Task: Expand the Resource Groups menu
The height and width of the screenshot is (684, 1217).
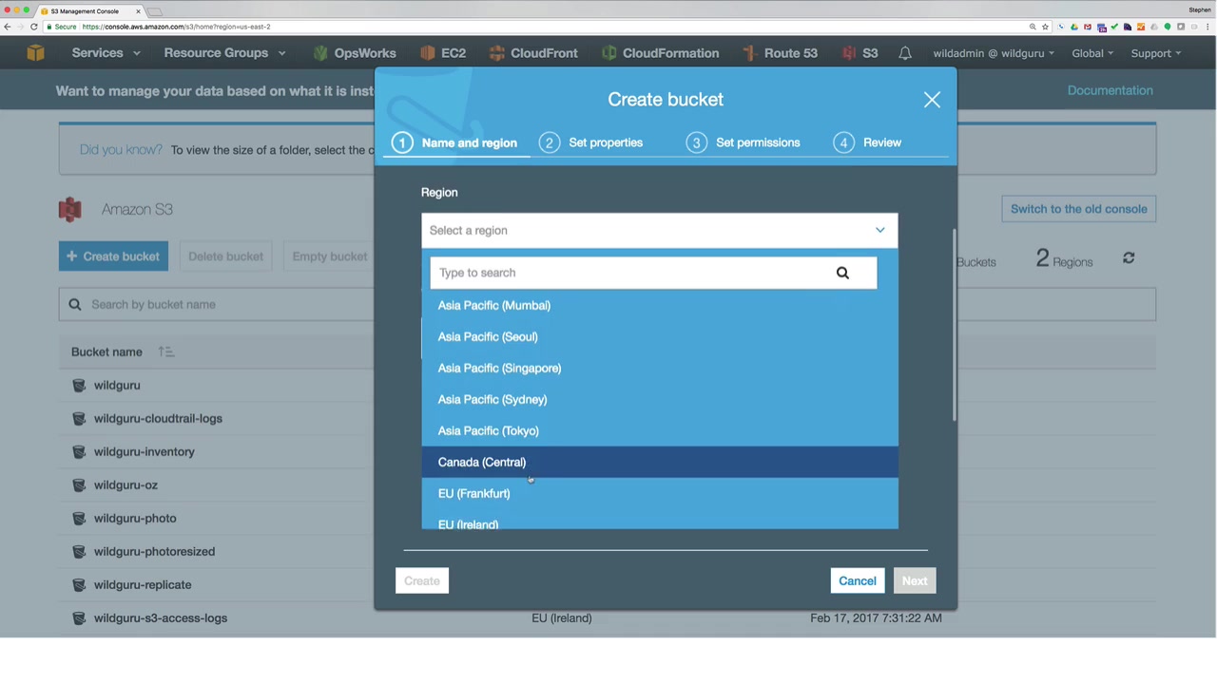Action: [x=224, y=53]
